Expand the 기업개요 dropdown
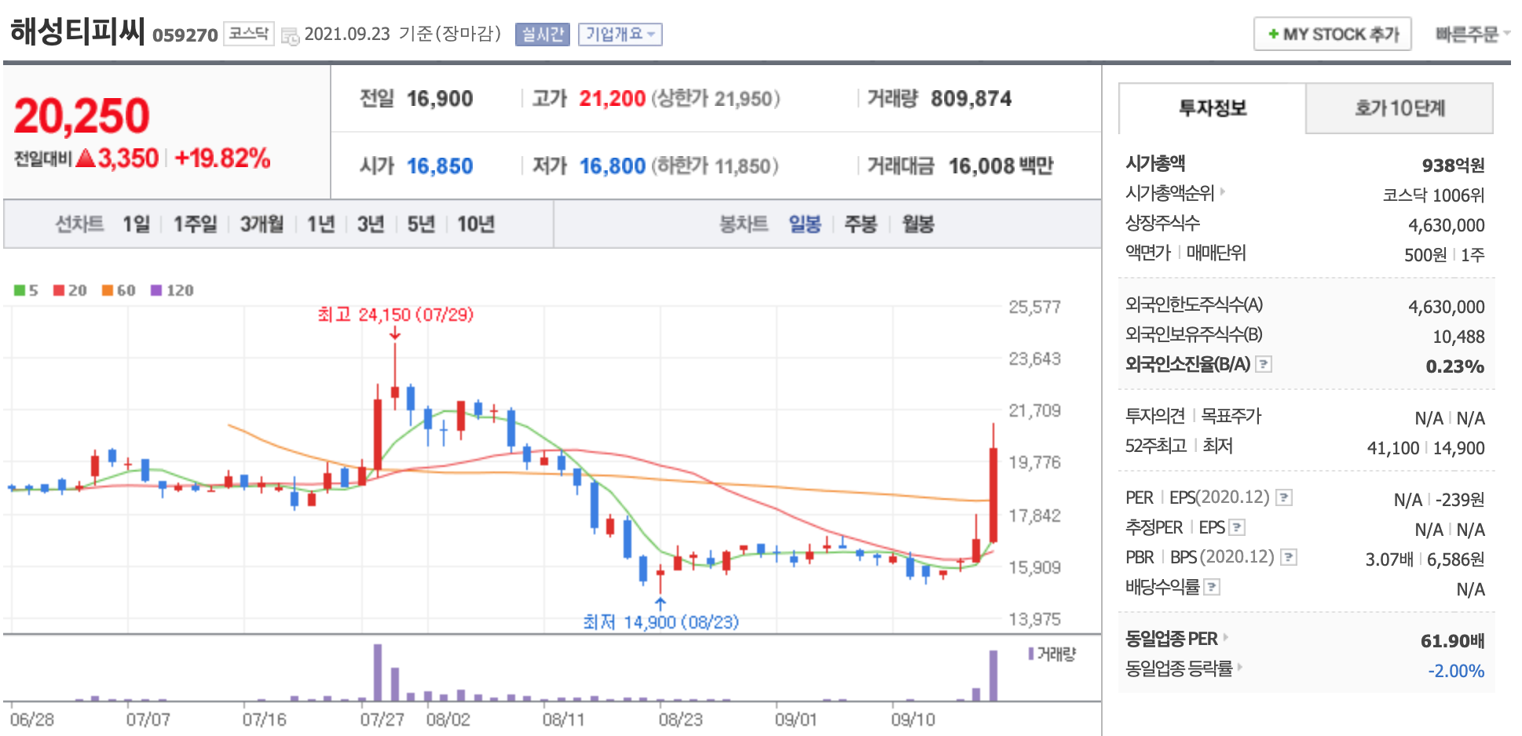 (620, 35)
